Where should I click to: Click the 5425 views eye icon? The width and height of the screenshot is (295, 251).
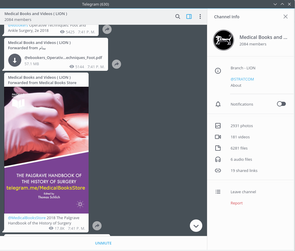tap(62, 32)
